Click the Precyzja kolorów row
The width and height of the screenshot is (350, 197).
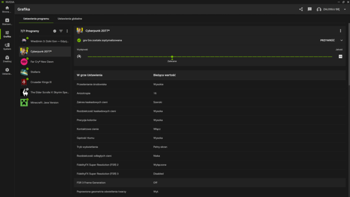(209, 120)
